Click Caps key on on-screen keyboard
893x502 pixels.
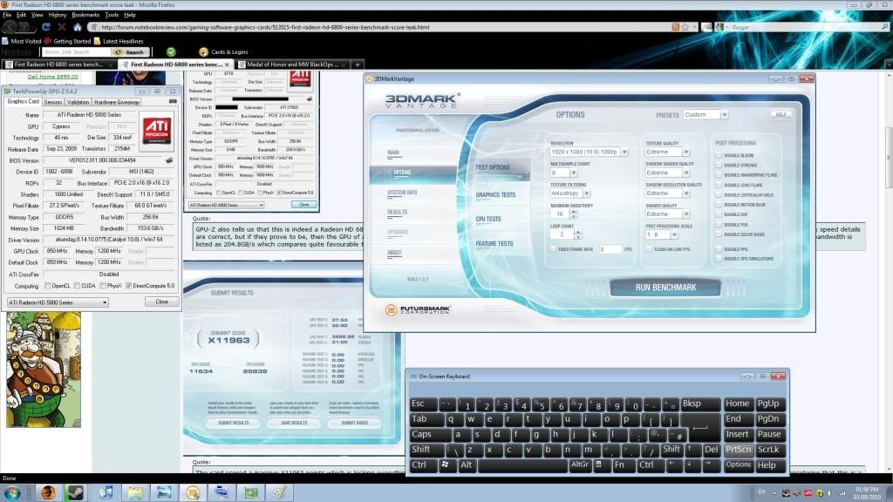pyautogui.click(x=430, y=434)
